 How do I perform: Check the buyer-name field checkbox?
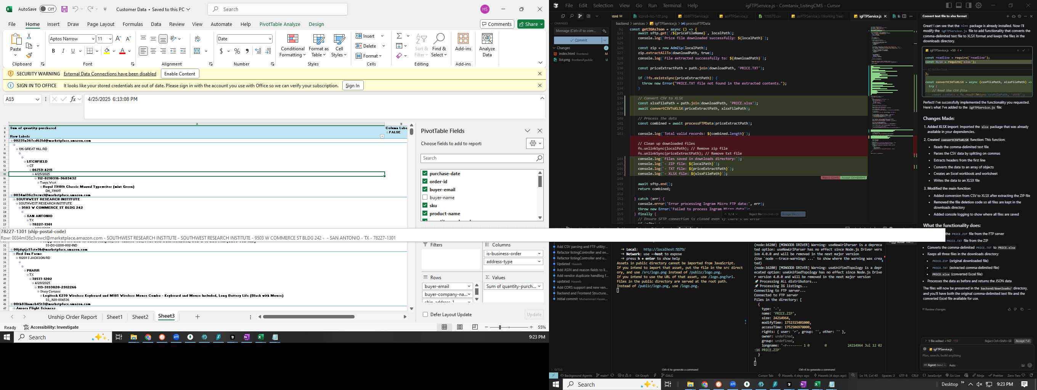425,197
